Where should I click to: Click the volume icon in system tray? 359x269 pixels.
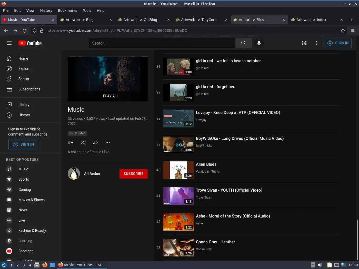[320, 265]
